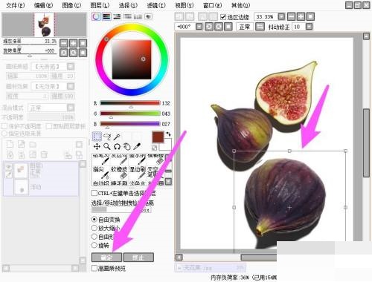Open the +000° rotation angle dropdown
Image resolution: width=372 pixels, height=282 pixels.
pyautogui.click(x=199, y=27)
